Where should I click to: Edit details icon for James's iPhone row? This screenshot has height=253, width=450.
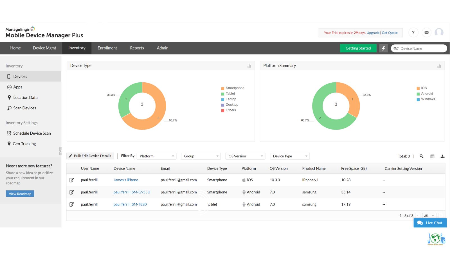(72, 180)
